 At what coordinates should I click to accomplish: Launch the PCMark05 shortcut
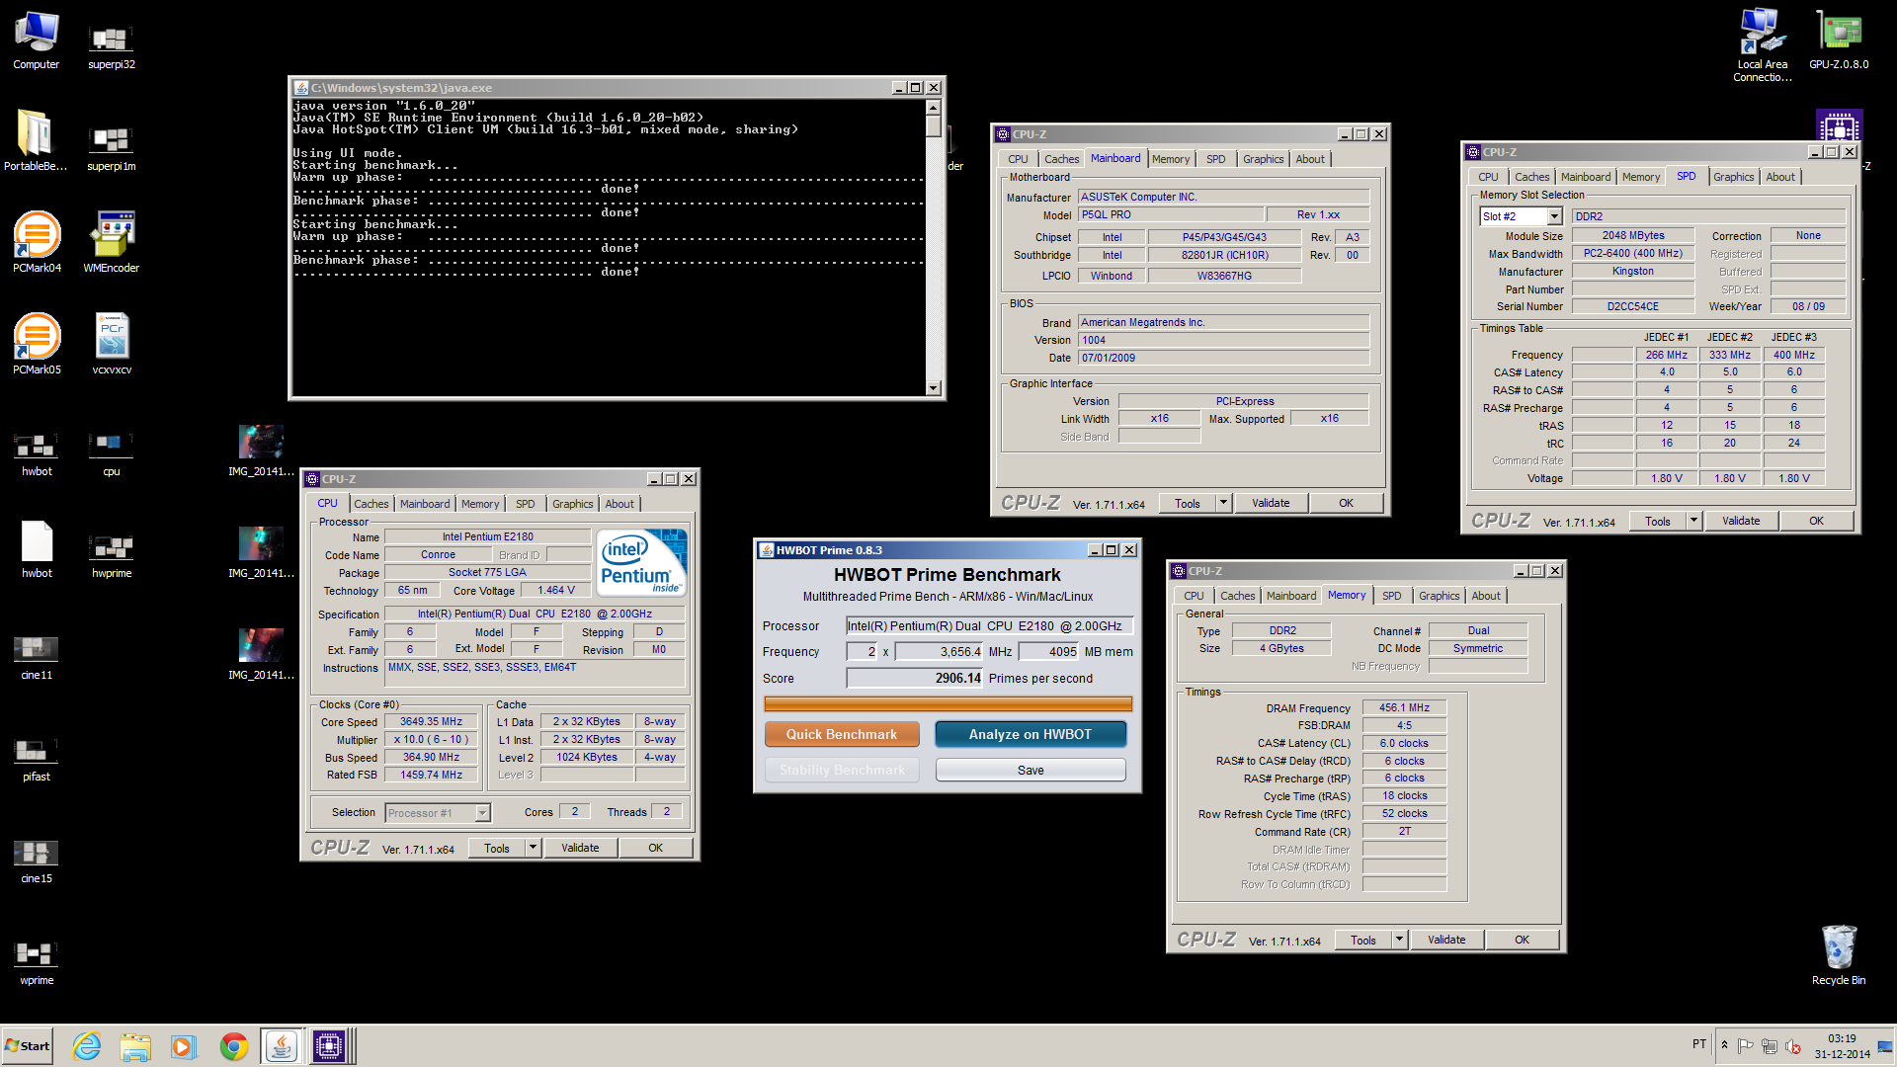[37, 345]
